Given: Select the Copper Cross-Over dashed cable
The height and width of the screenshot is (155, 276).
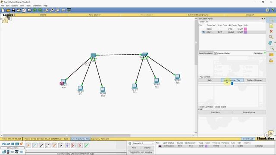Looking at the screenshot, I should 48,146.
